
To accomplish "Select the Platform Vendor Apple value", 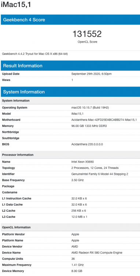I will click(75, 234).
